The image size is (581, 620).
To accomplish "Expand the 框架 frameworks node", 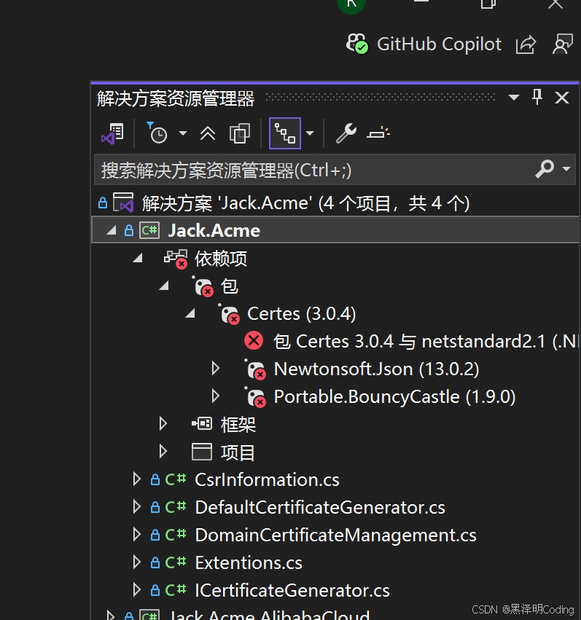I will [163, 423].
